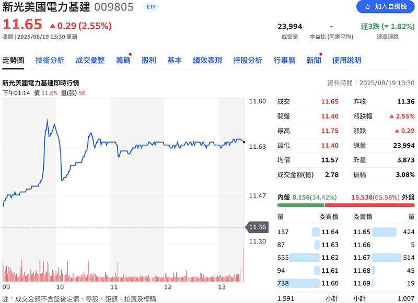Screen dimensions: 418x303
Task: Open the 技術分析 tab
Action: 50,61
